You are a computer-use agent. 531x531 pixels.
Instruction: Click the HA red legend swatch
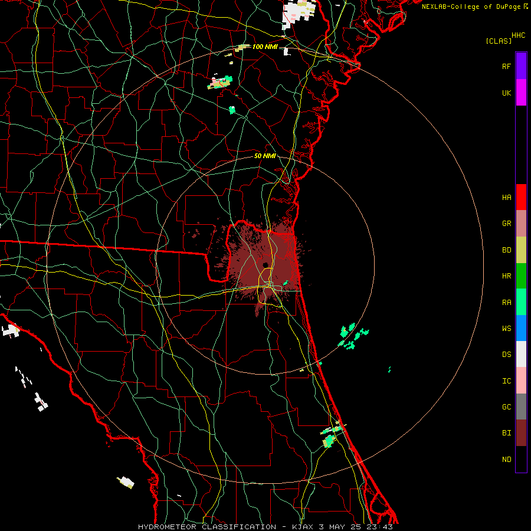point(521,197)
